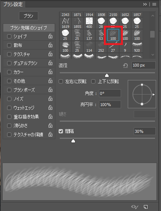
Task: Click the lock icon next to 滑らかさ
Action: [x=50, y=125]
